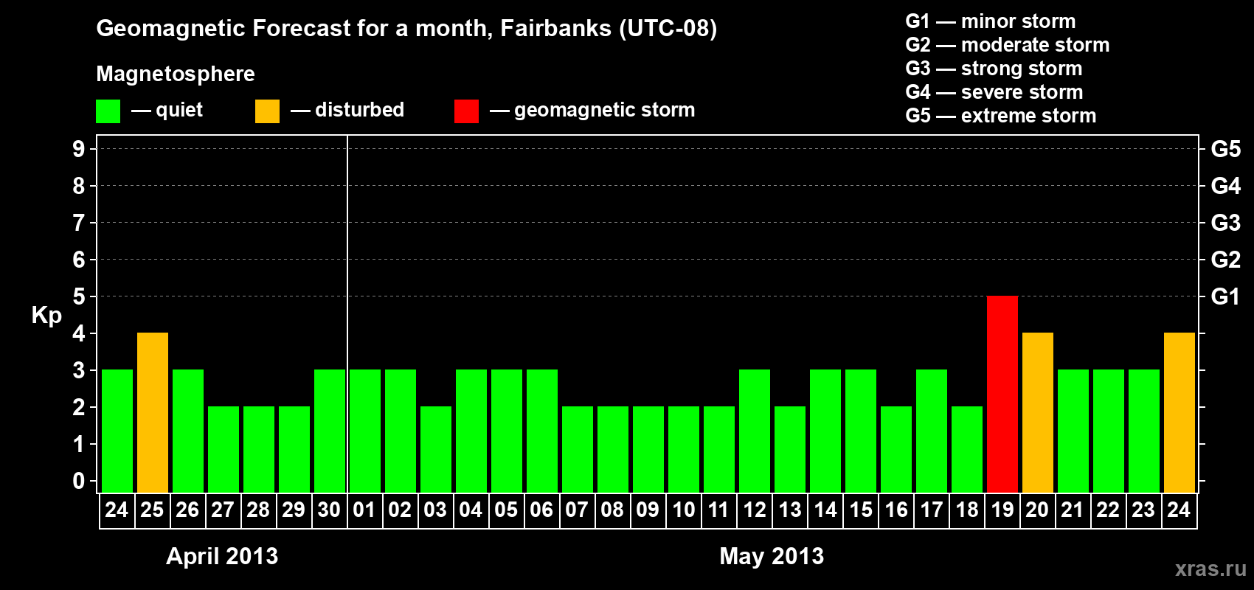Select the green bar for April 24
Image resolution: width=1254 pixels, height=590 pixels.
(x=117, y=431)
